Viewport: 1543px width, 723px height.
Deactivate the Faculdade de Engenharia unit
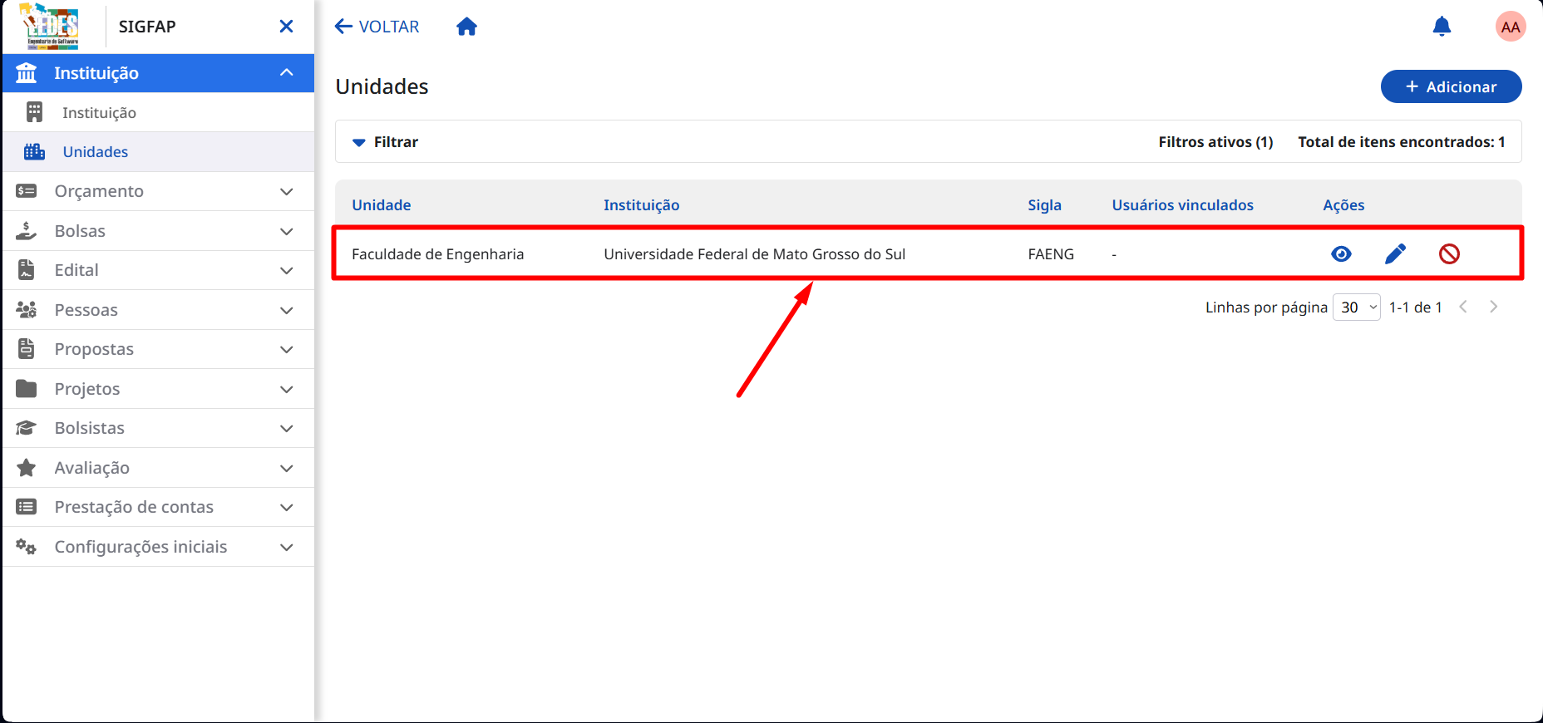[x=1449, y=254]
